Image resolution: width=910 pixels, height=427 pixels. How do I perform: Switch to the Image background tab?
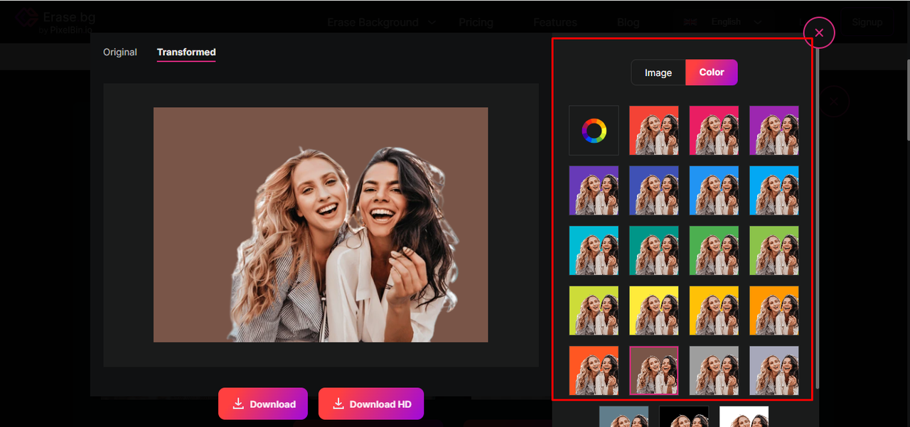tap(658, 72)
